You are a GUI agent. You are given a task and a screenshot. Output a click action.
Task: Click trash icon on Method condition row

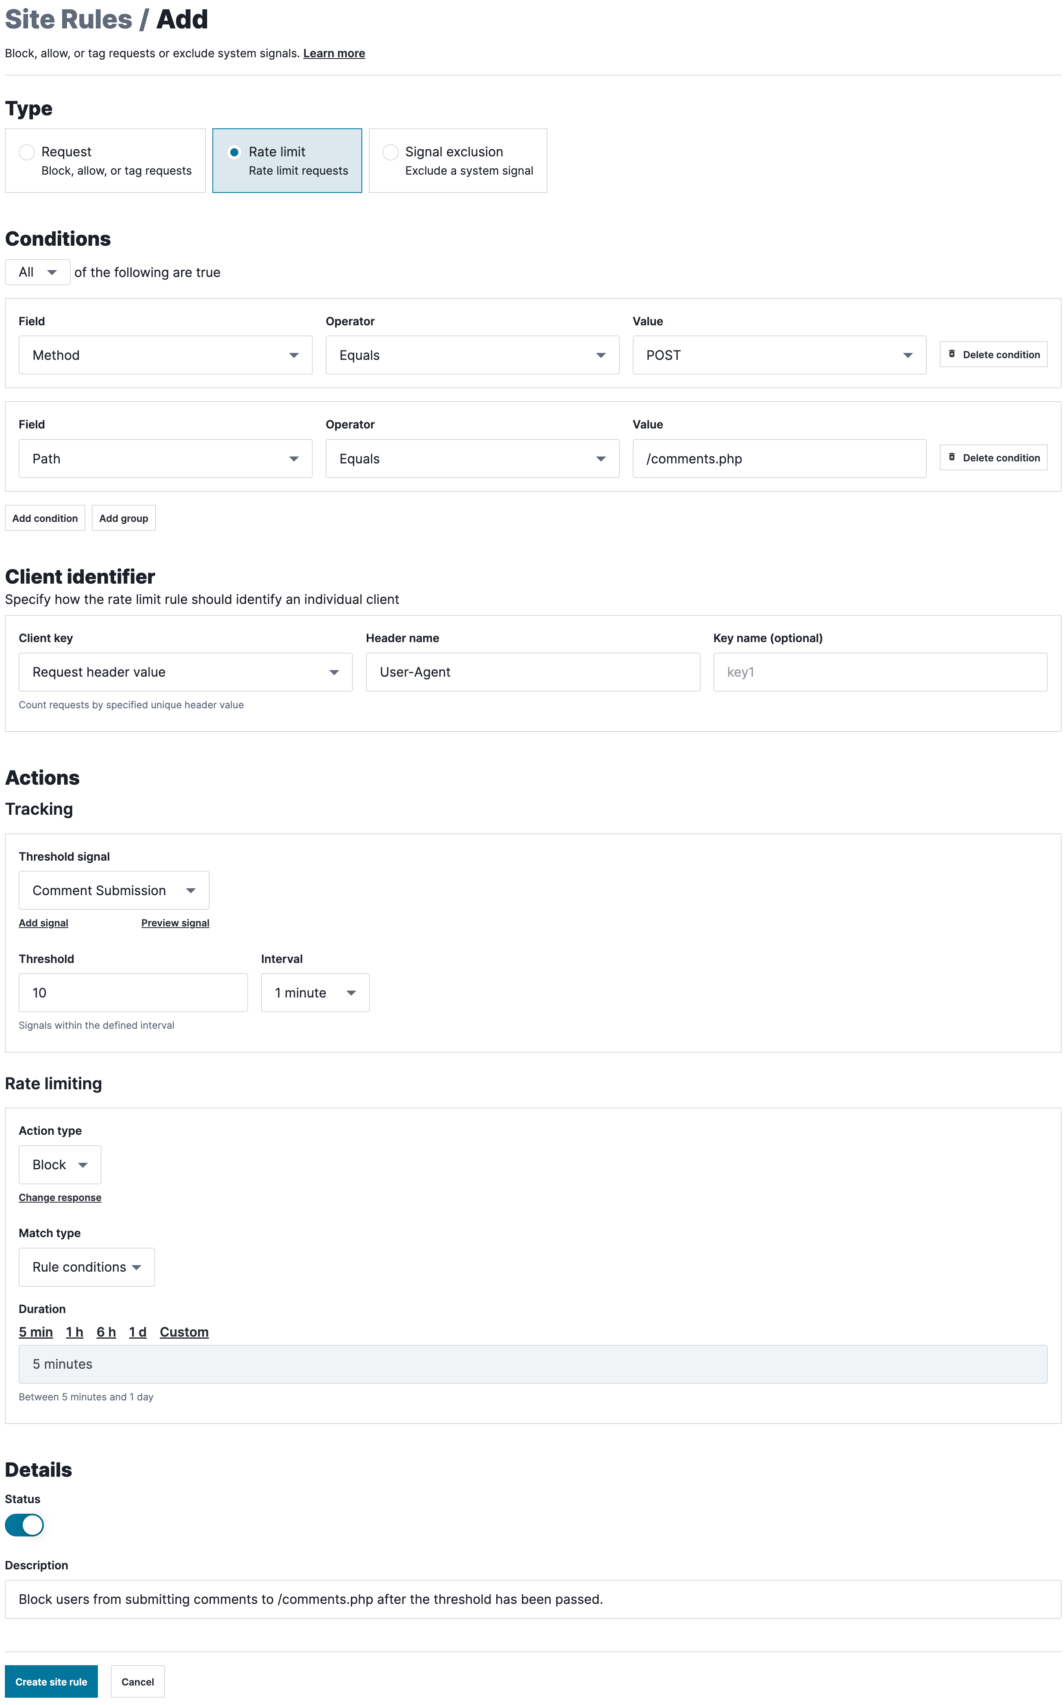point(952,354)
